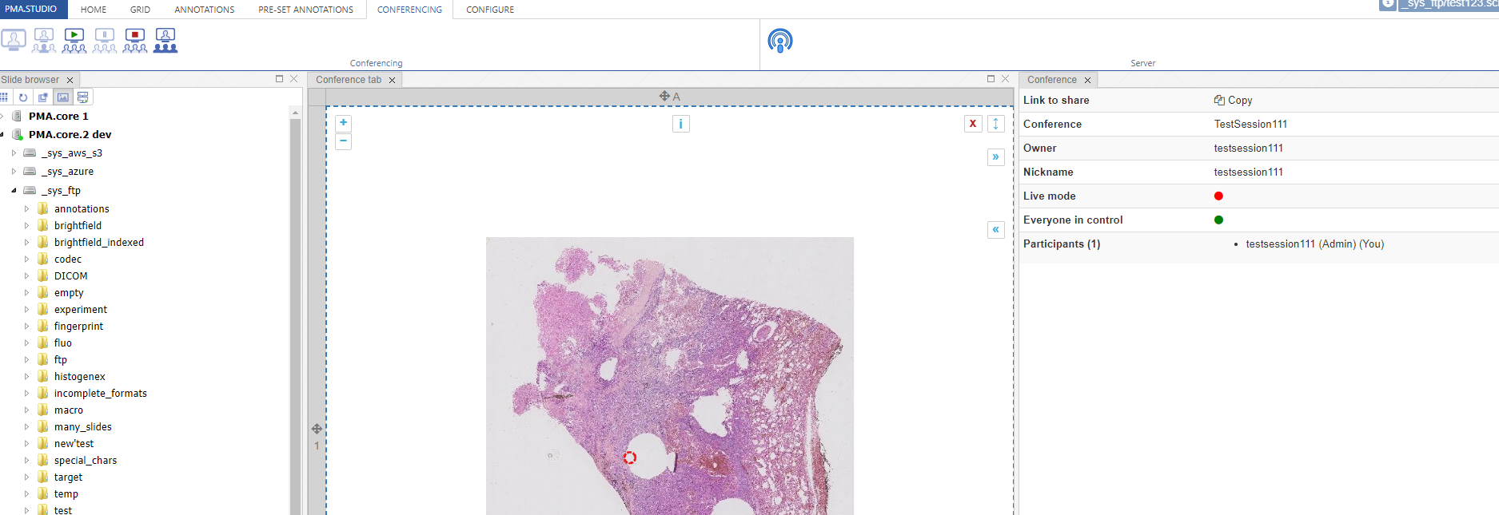Image resolution: width=1499 pixels, height=515 pixels.
Task: Switch to the Configure ribbon tab
Action: (x=489, y=10)
